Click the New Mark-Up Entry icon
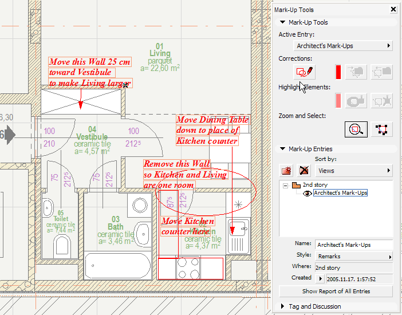Image resolution: width=402 pixels, height=315 pixels. 286,171
